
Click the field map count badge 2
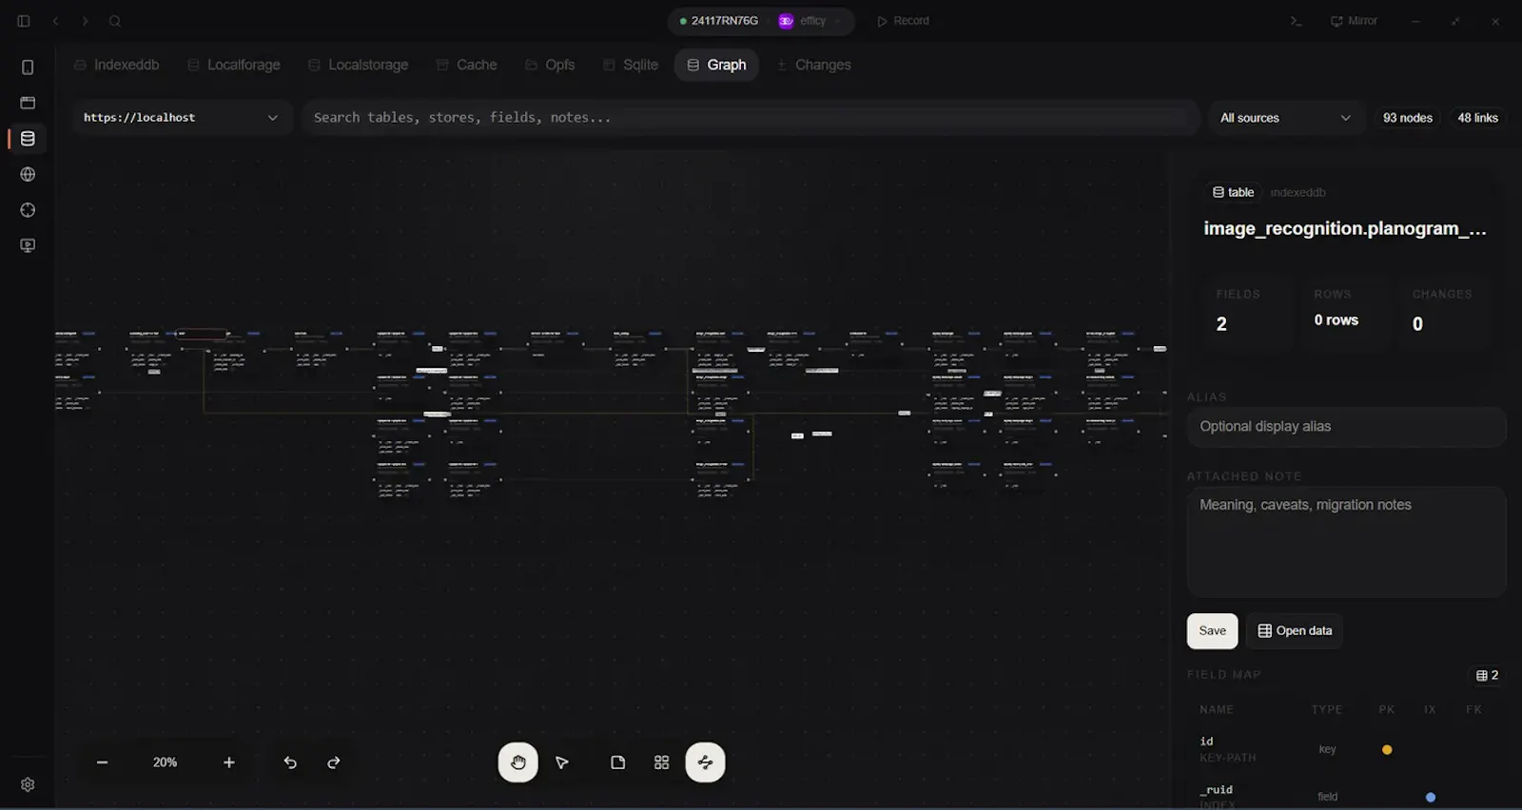pos(1487,675)
